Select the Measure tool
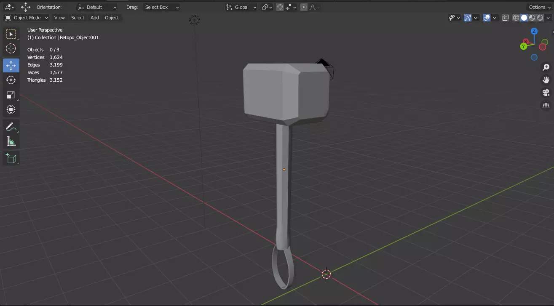 (x=11, y=141)
